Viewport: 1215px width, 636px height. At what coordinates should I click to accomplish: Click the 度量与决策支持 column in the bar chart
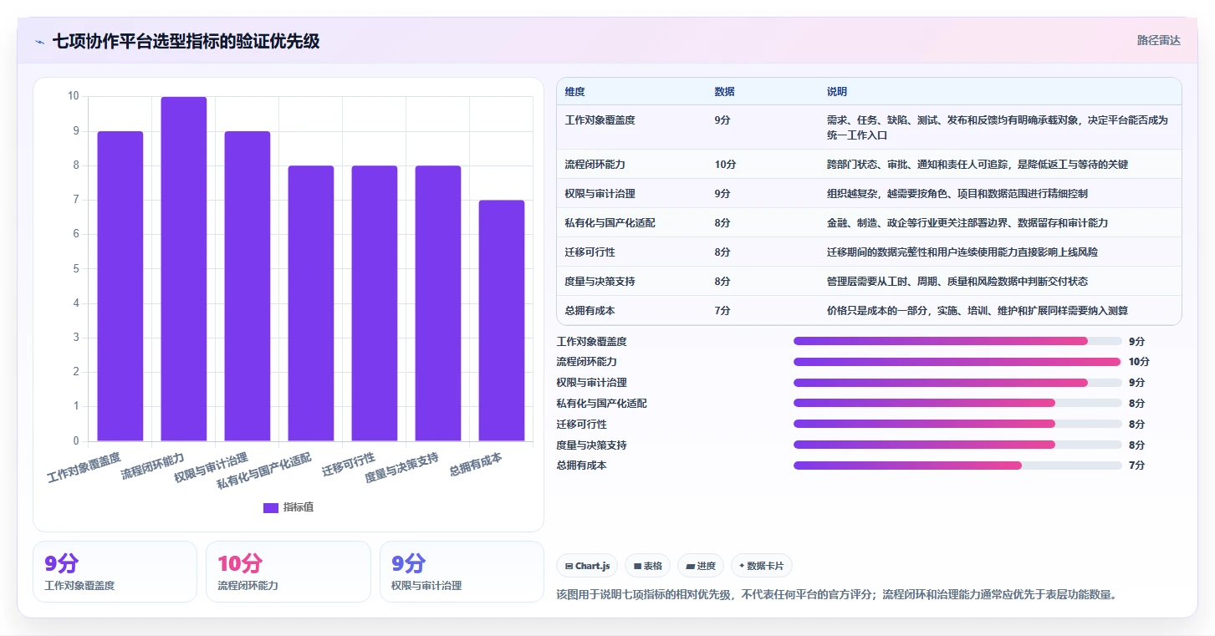click(438, 303)
